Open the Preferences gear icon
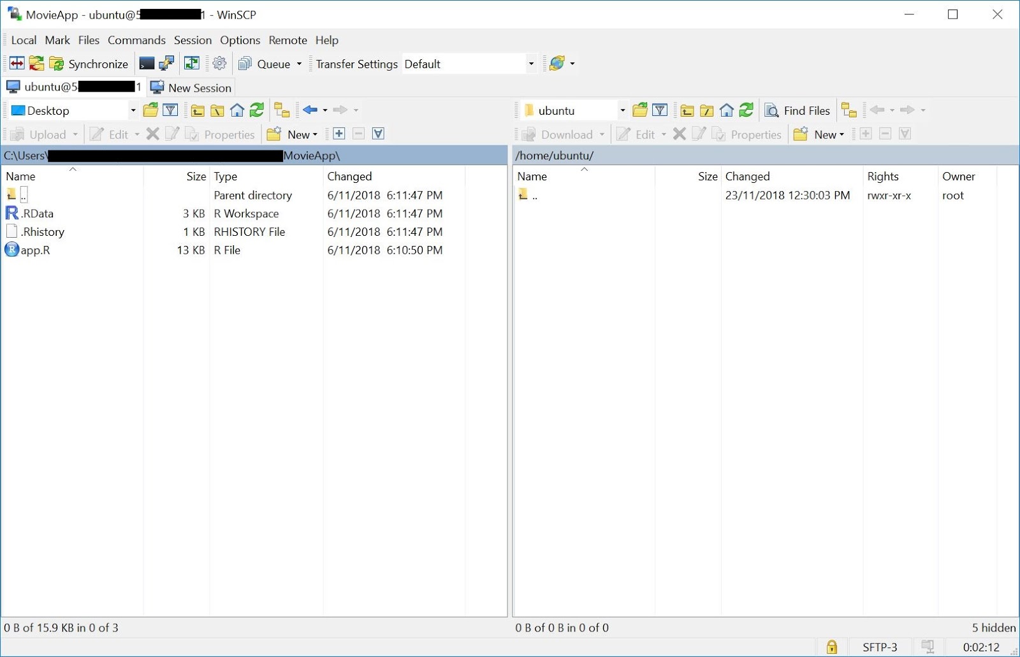Viewport: 1020px width, 657px height. [x=219, y=64]
